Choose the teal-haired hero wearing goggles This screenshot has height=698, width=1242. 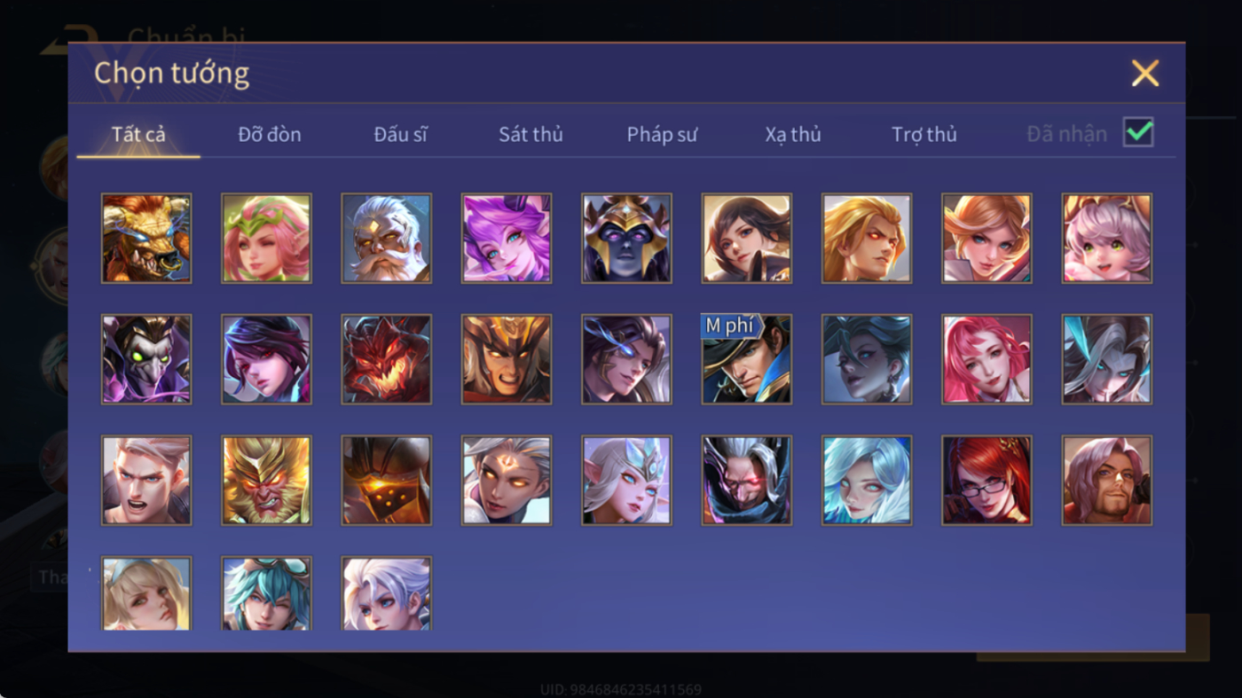[266, 593]
